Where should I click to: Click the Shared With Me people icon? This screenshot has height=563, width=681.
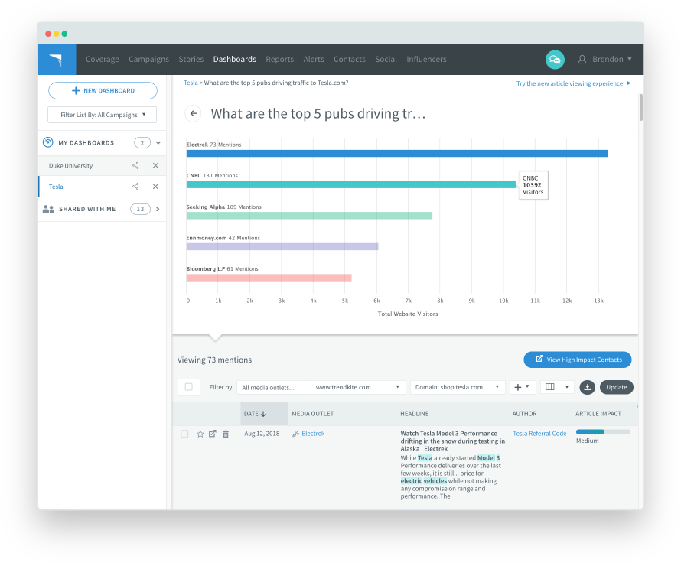coord(48,209)
